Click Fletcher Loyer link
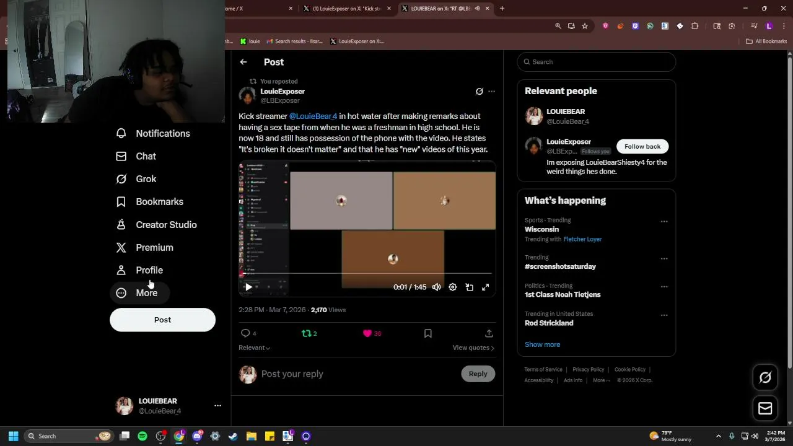This screenshot has height=446, width=793. (x=582, y=239)
